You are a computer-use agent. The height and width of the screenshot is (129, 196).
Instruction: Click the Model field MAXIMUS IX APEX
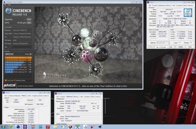[76, 103]
